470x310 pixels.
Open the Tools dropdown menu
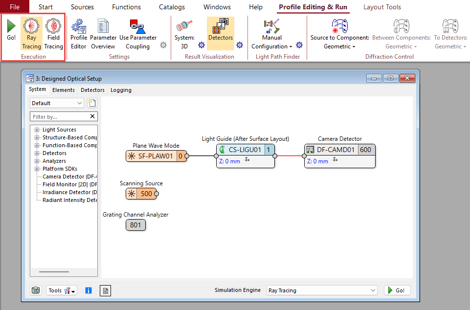pyautogui.click(x=62, y=290)
